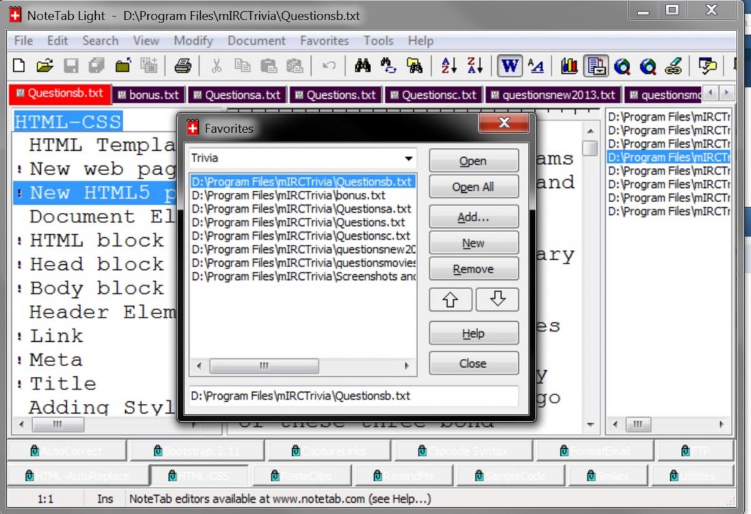Select the 'Head block' clip
The image size is (751, 514).
pyautogui.click(x=96, y=264)
